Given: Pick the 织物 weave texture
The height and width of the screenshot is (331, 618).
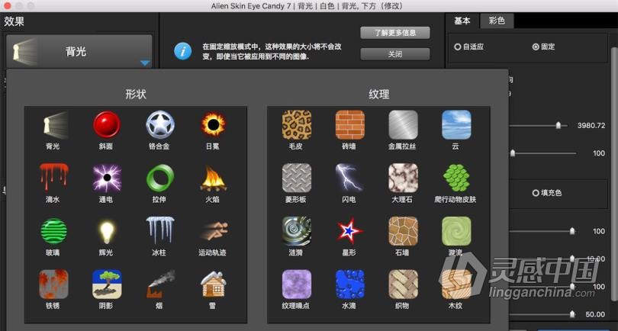Looking at the screenshot, I should [x=402, y=284].
